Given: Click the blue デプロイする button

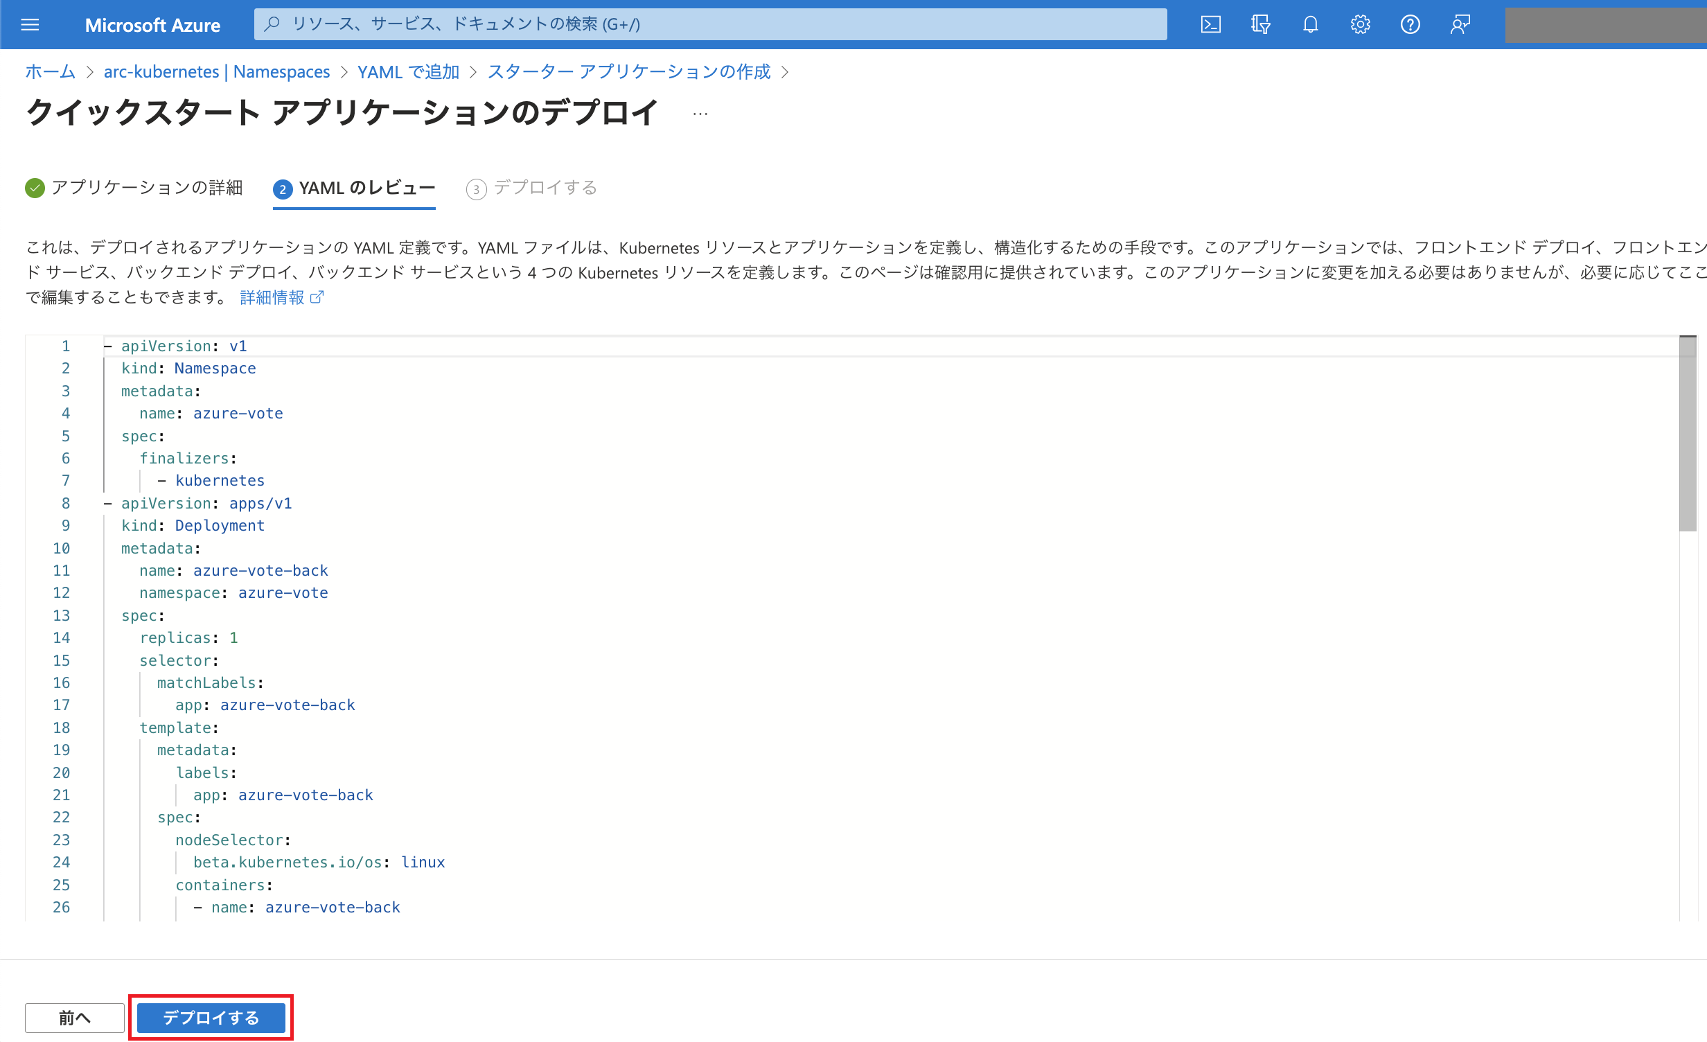Looking at the screenshot, I should [211, 1018].
